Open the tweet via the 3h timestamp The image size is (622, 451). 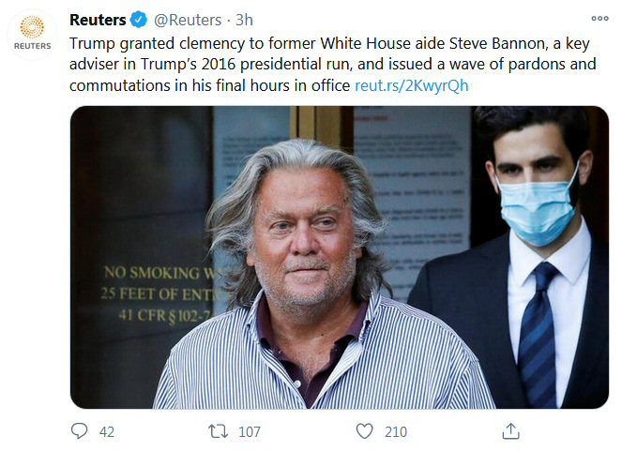point(244,20)
